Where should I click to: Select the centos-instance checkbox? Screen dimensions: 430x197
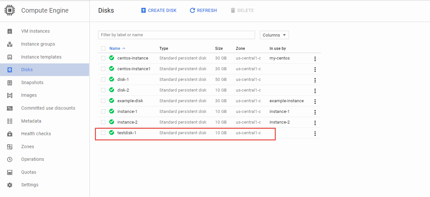[103, 58]
